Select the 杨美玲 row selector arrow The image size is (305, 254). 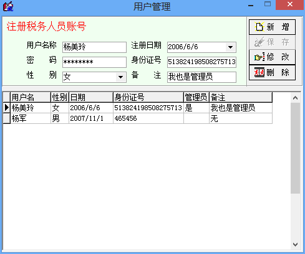pos(7,108)
